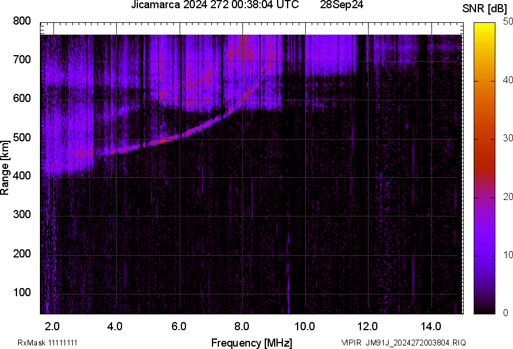Click the VIPIR .RIQ filename label
The height and width of the screenshot is (349, 513).
[x=403, y=343]
